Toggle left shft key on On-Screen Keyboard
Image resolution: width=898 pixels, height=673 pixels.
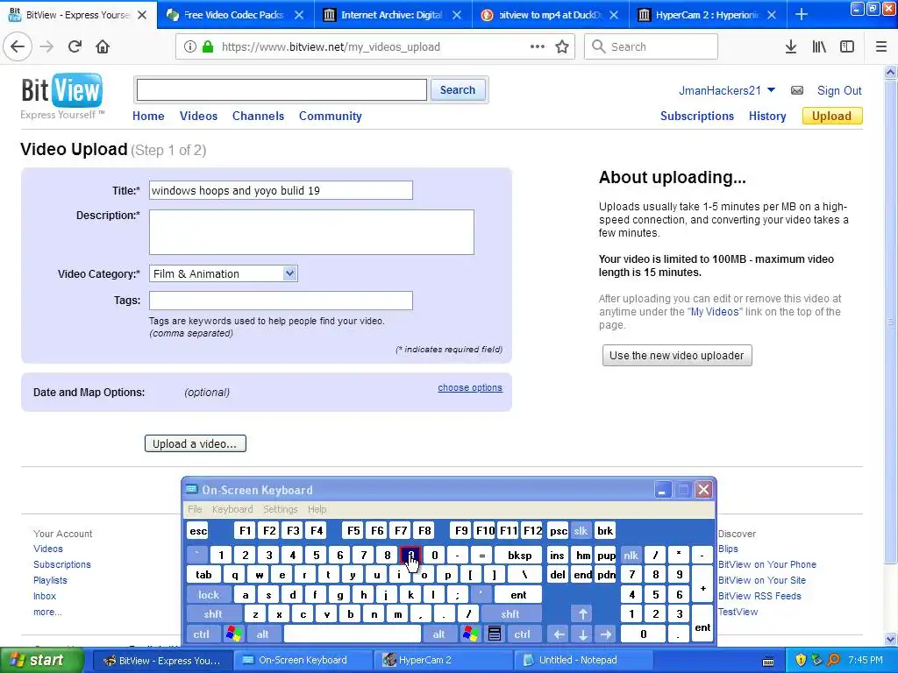(x=212, y=614)
